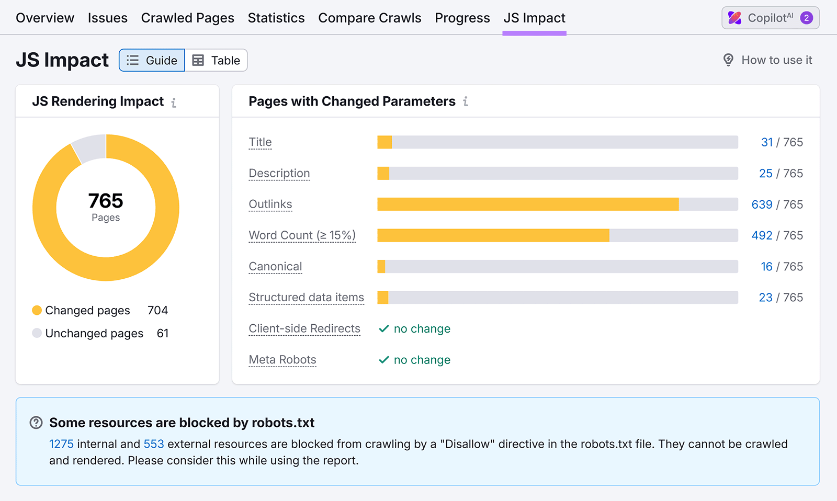Open the Copilot AI assistant
The width and height of the screenshot is (837, 501).
[770, 17]
